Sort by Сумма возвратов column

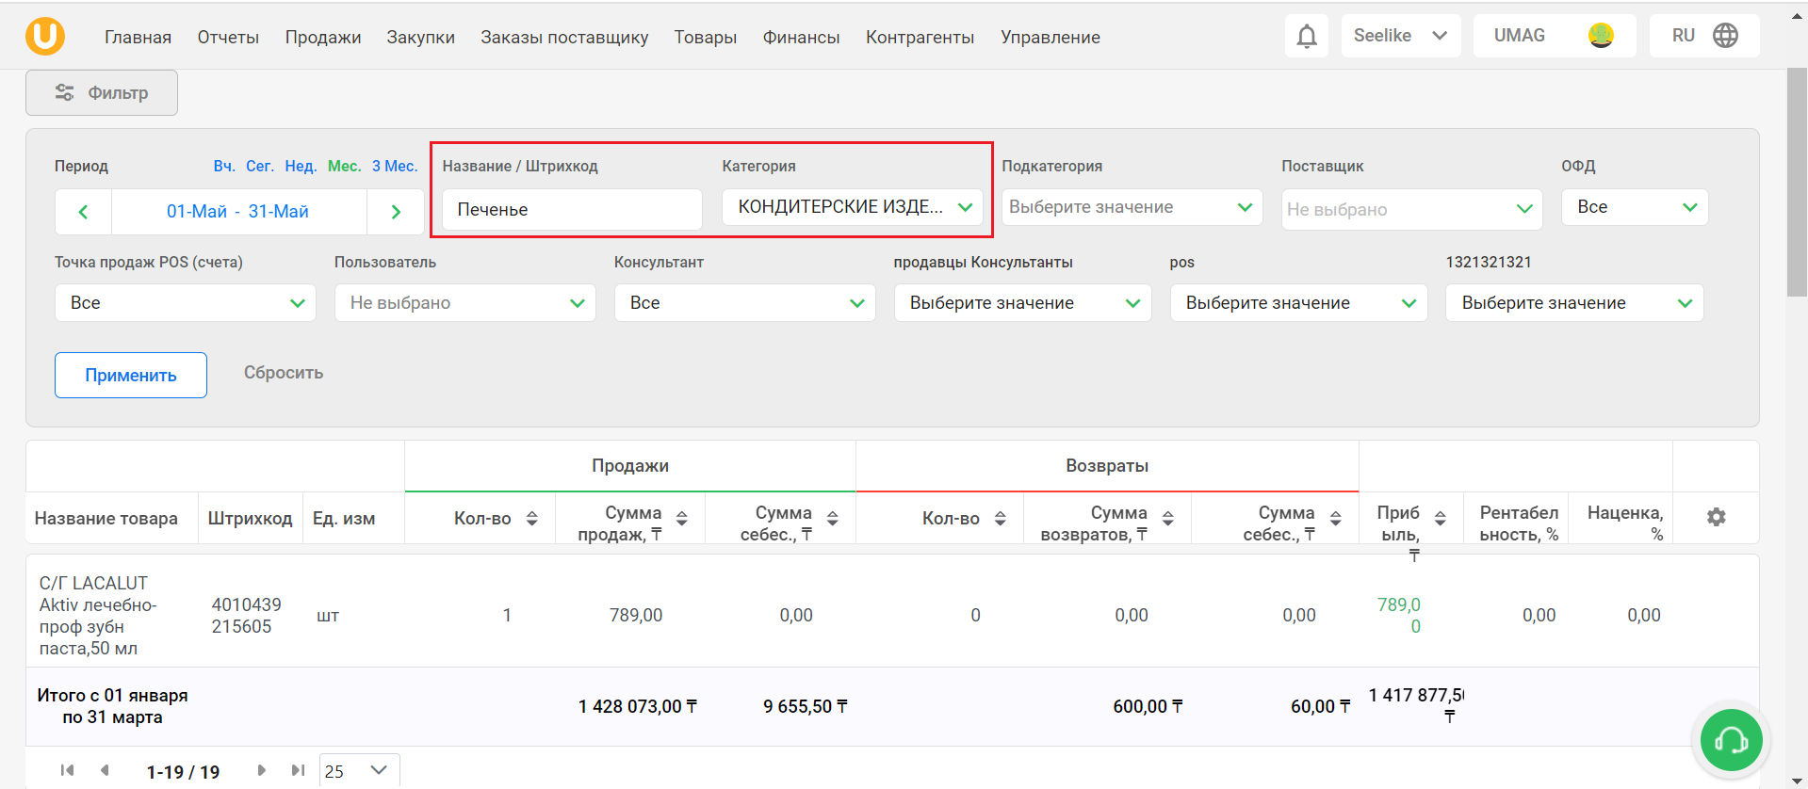tap(1168, 519)
